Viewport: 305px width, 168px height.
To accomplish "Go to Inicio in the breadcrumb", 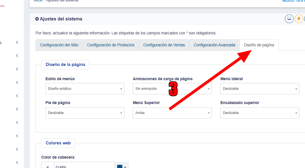I will point(38,1).
